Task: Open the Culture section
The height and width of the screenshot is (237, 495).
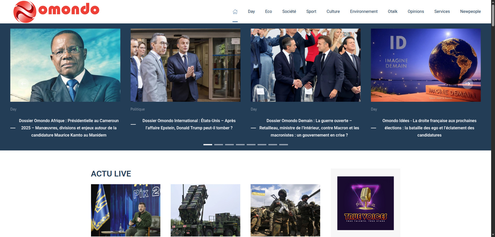Action: point(333,12)
